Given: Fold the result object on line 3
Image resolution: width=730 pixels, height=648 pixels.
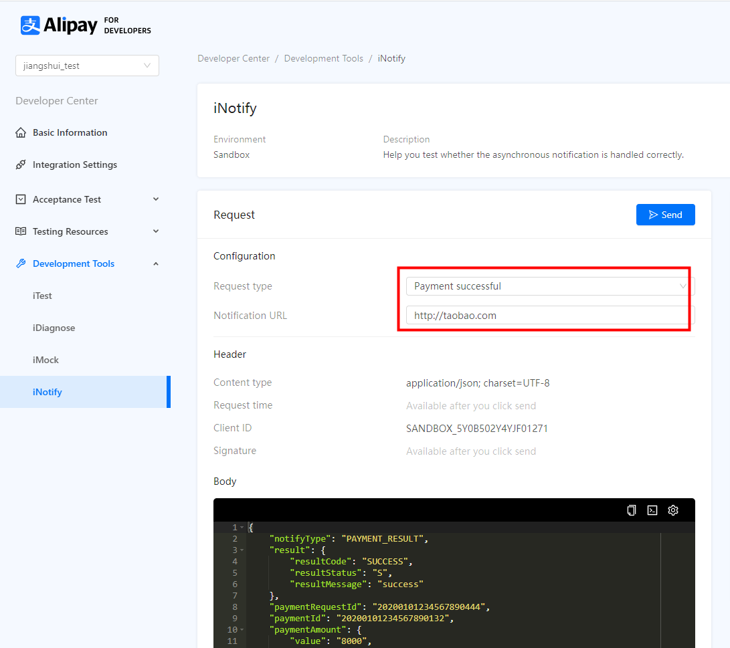Looking at the screenshot, I should (242, 550).
